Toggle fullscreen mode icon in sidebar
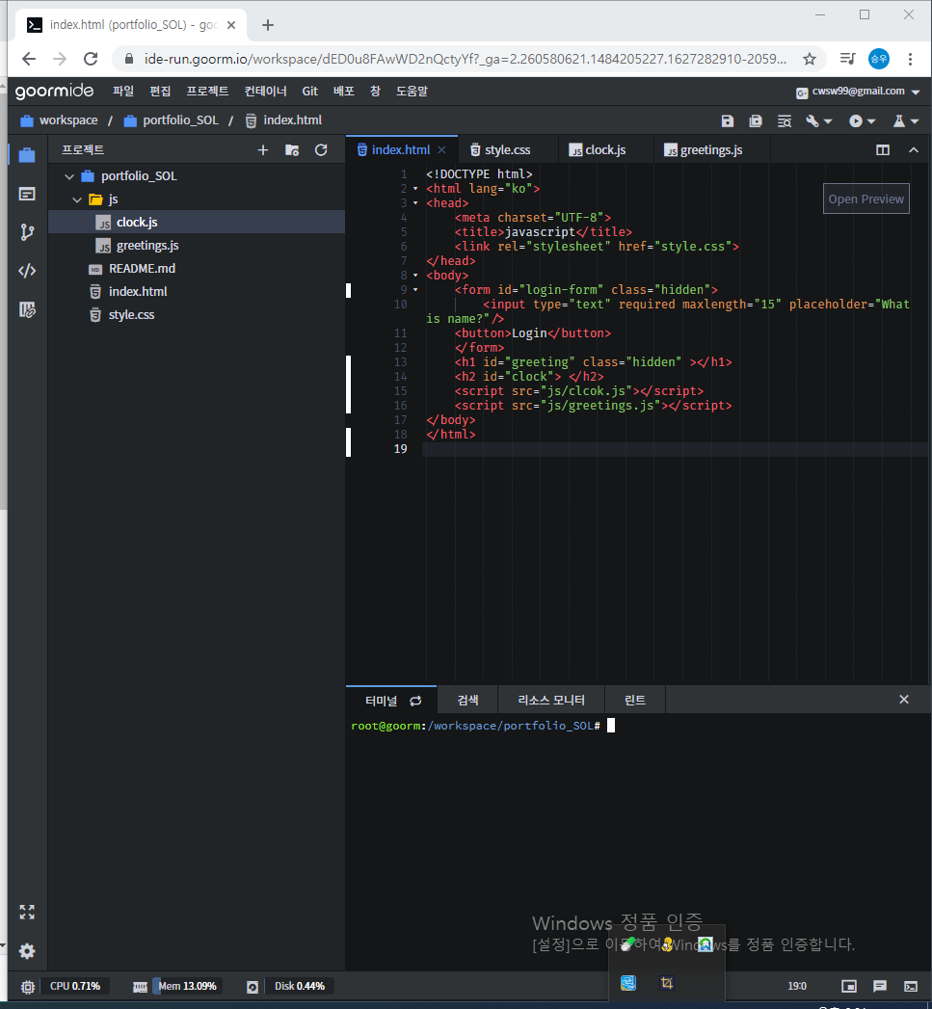 pos(27,912)
